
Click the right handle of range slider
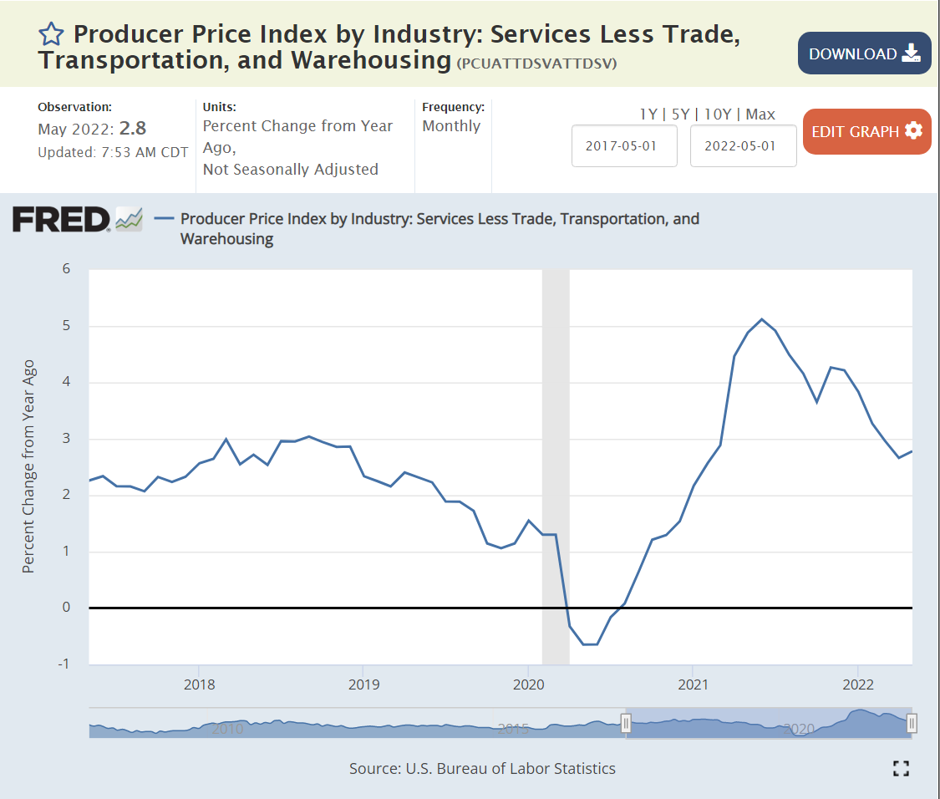point(912,723)
